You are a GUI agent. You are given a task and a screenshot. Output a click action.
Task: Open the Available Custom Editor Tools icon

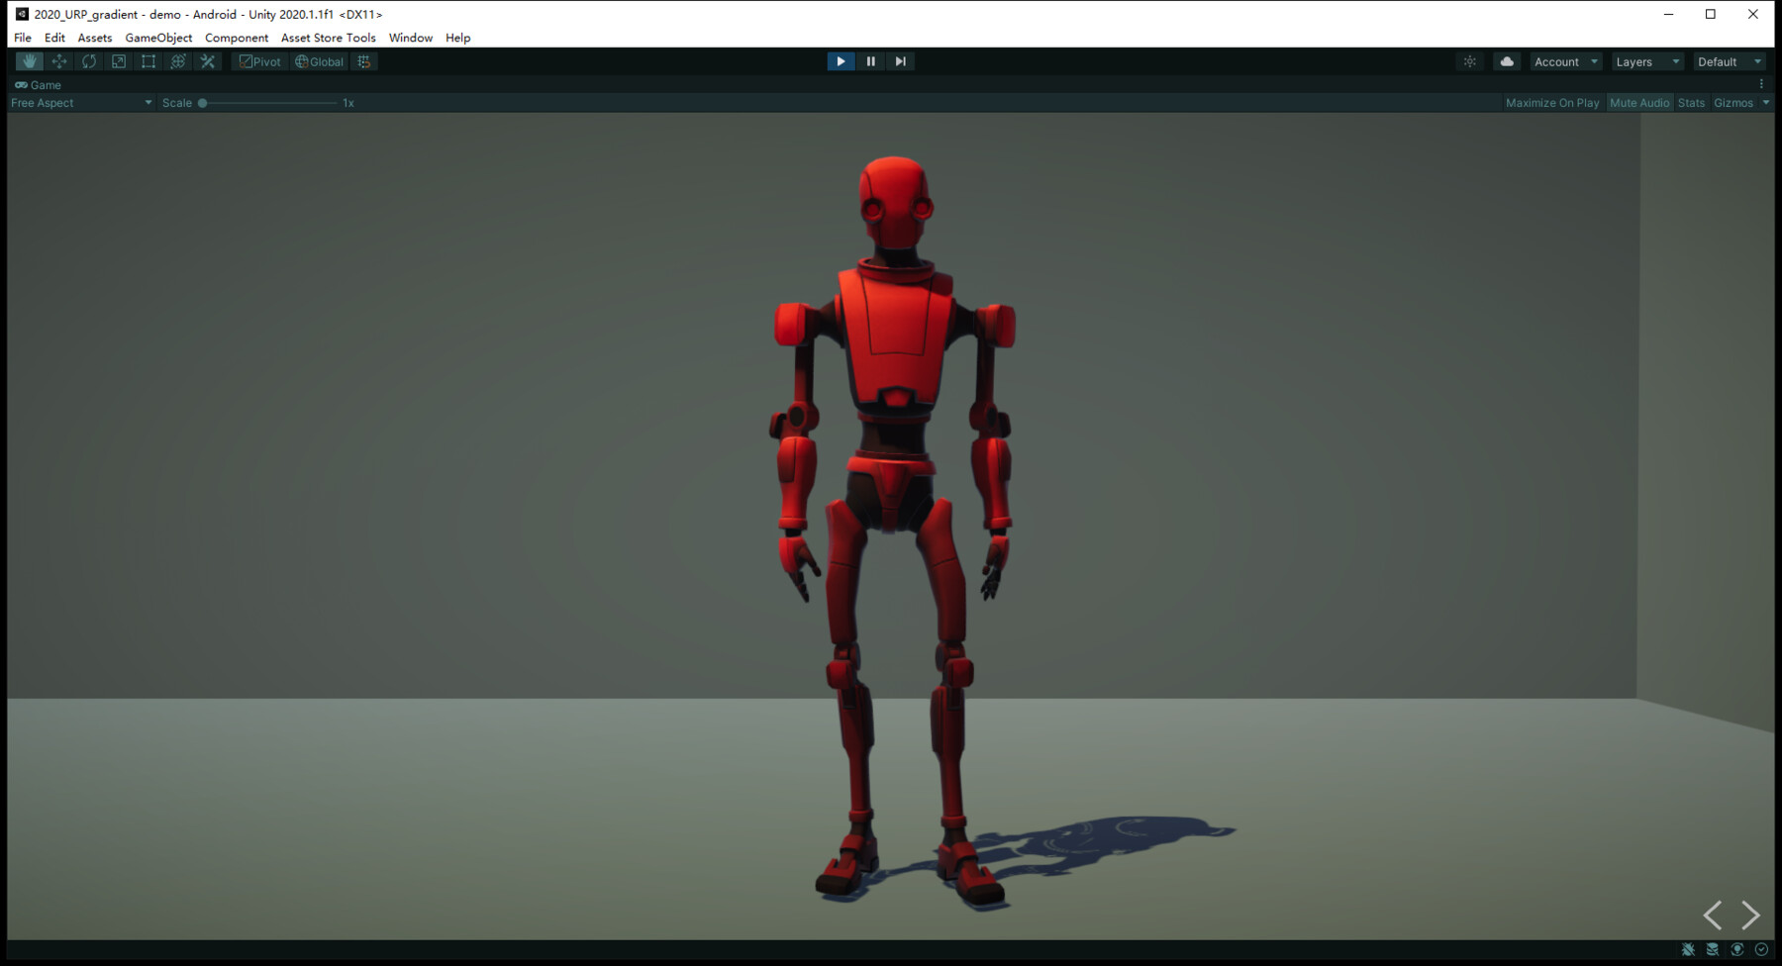[208, 60]
